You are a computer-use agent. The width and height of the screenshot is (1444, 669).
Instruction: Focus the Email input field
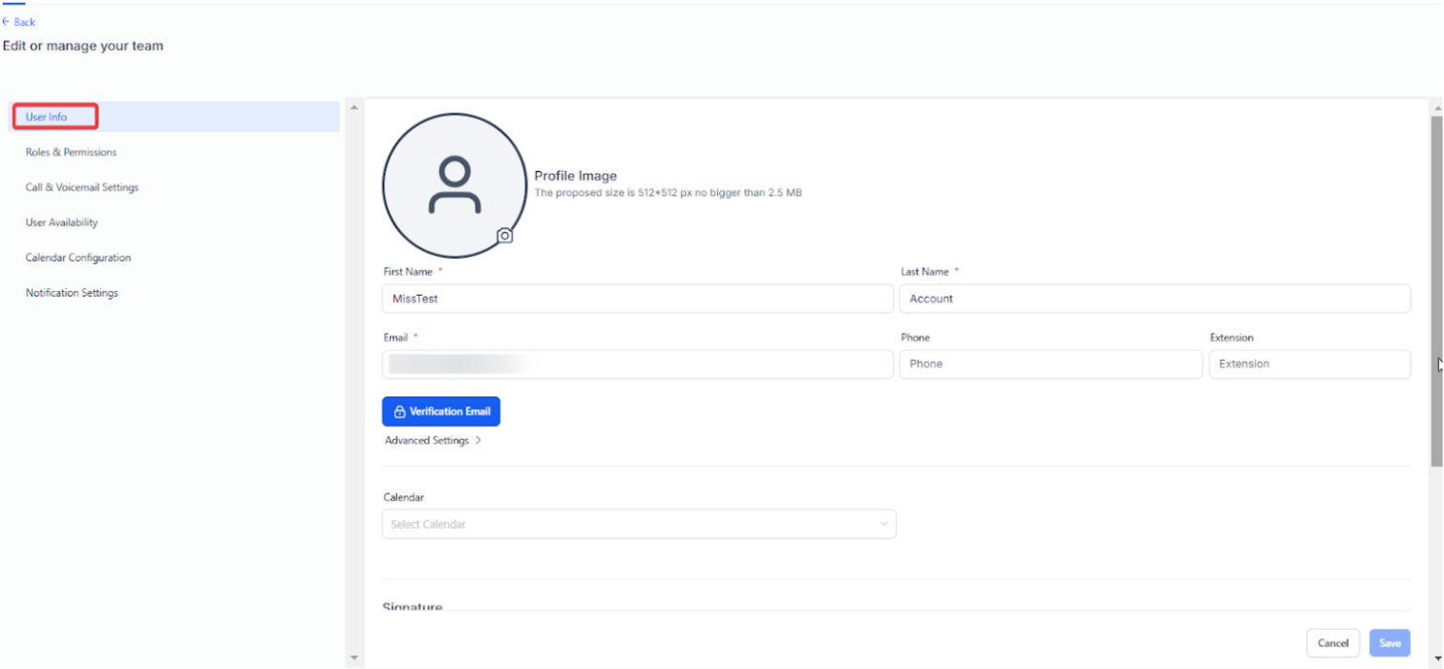pyautogui.click(x=637, y=364)
